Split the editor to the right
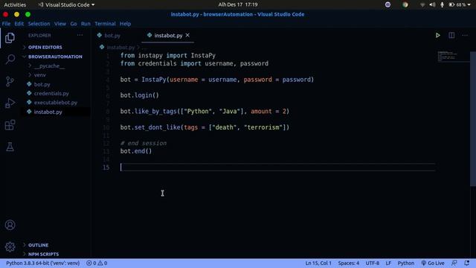Screen dimensions: 476x268 pyautogui.click(x=451, y=35)
